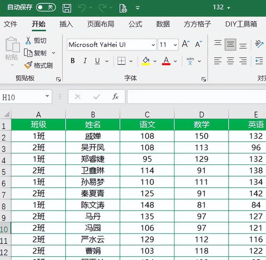This screenshot has height=260, width=266.
Task: Click the top align icon
Action: [218, 43]
